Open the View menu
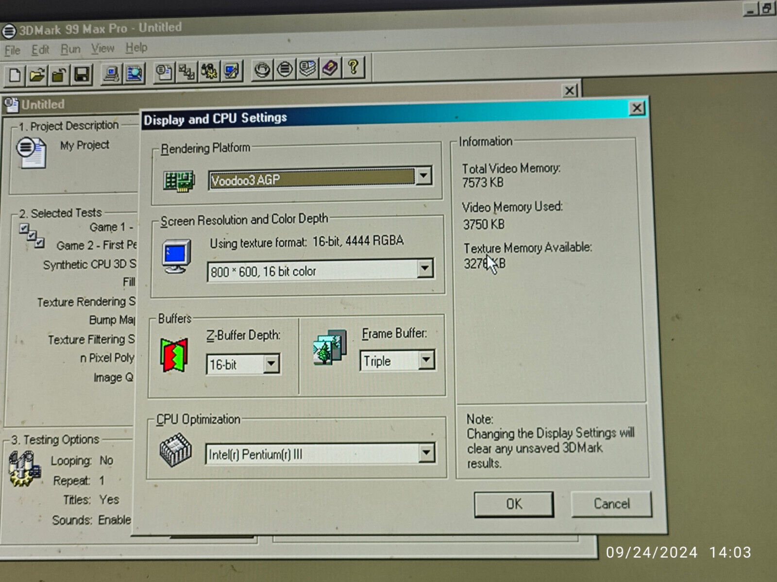Image resolution: width=777 pixels, height=582 pixels. (102, 49)
